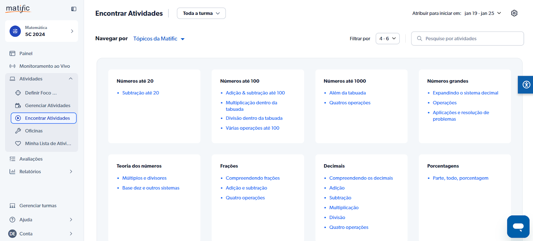Collapse the sidebar using the panel icon
Screen dimensions: 533x241
pos(74,9)
